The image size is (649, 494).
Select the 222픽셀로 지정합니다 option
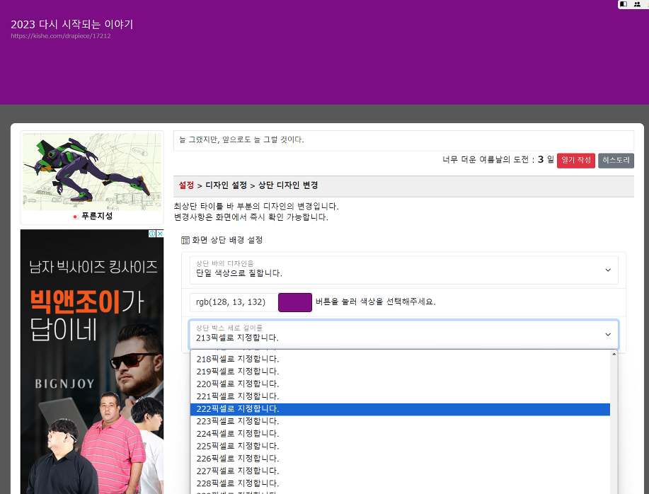400,409
